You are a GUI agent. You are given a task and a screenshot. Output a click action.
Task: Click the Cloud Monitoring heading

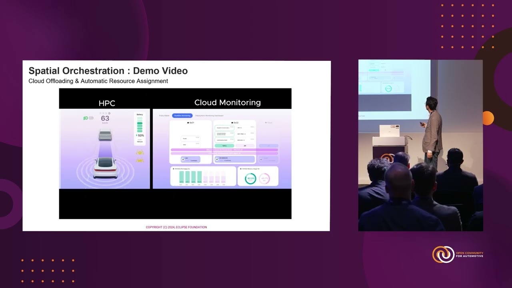[x=228, y=102]
